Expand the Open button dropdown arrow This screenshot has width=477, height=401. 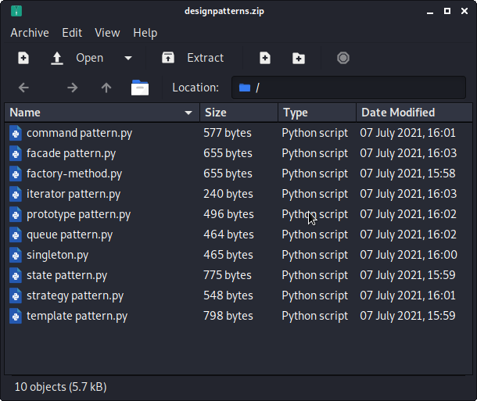coord(128,58)
